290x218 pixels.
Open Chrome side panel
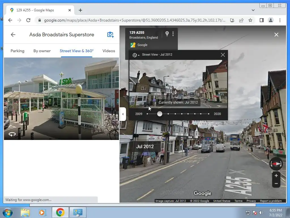tap(261, 20)
